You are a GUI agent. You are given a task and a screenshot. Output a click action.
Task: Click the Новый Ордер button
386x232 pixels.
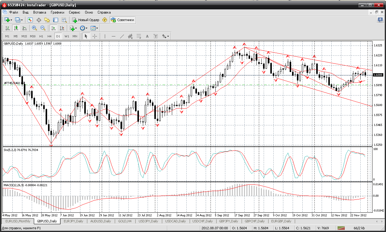pos(86,20)
